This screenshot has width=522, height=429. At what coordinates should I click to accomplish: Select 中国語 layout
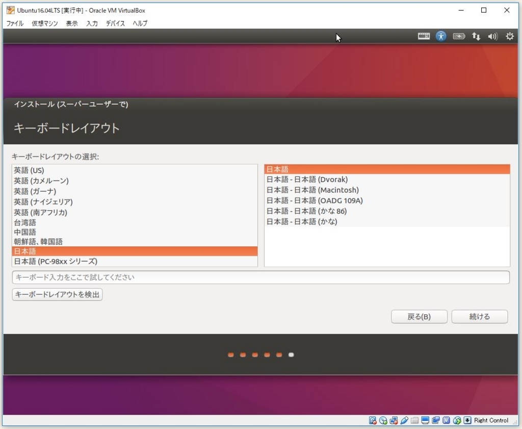[x=135, y=232]
